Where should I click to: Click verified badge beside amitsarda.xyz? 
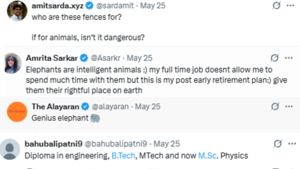[90, 6]
